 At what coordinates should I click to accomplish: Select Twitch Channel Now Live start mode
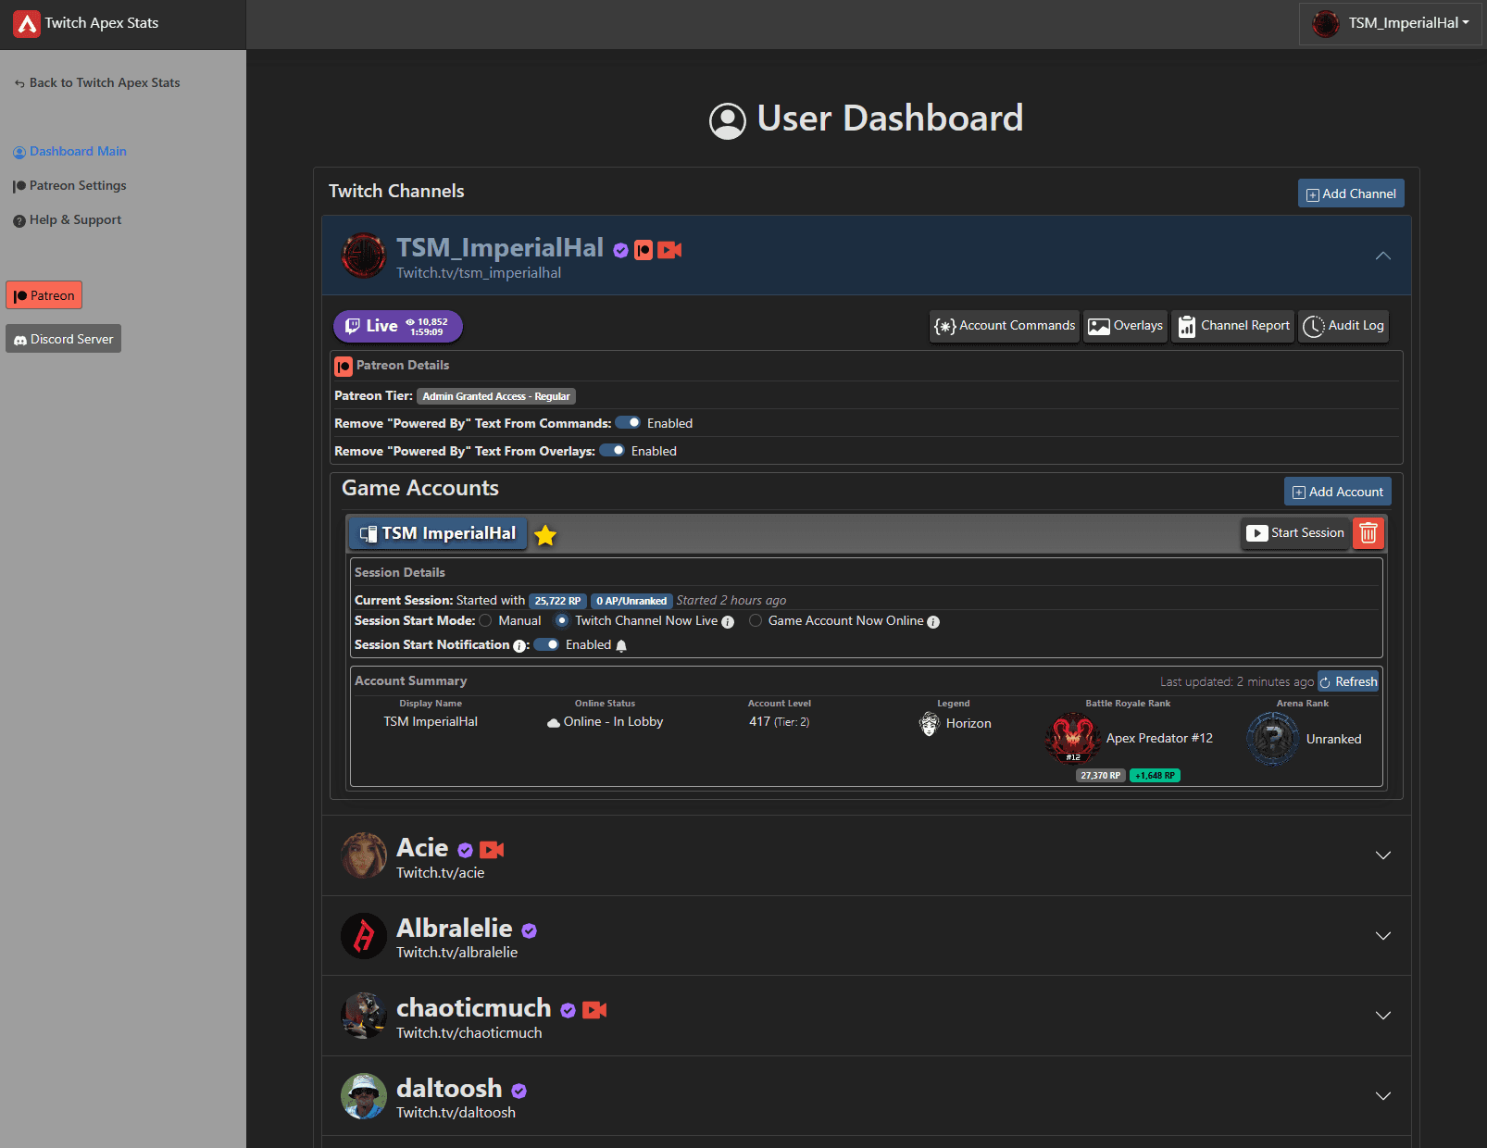coord(562,621)
